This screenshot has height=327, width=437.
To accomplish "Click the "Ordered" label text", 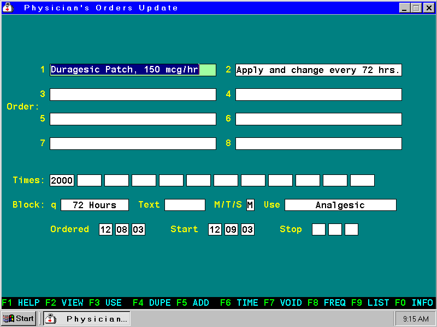I will click(x=70, y=229).
